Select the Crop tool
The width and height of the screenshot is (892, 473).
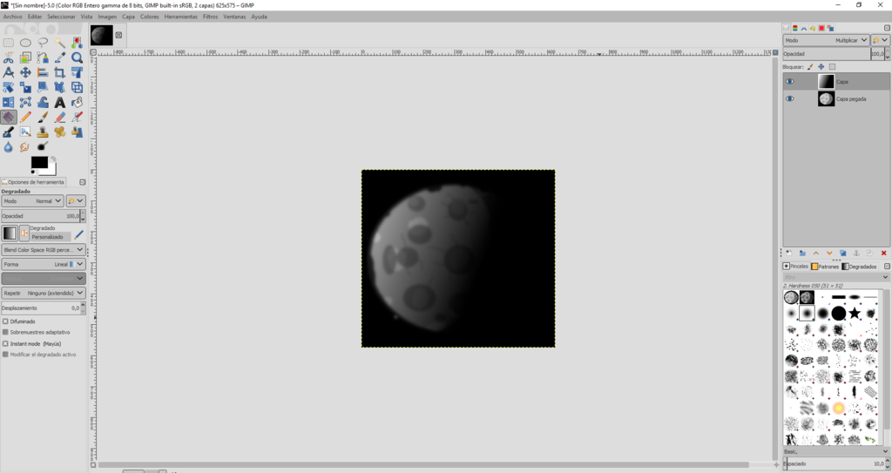click(60, 72)
